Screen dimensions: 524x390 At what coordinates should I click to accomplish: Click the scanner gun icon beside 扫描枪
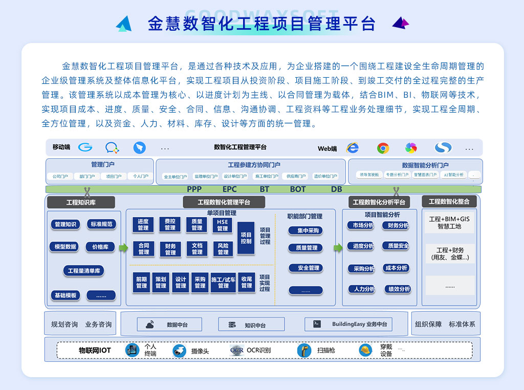coord(304,351)
